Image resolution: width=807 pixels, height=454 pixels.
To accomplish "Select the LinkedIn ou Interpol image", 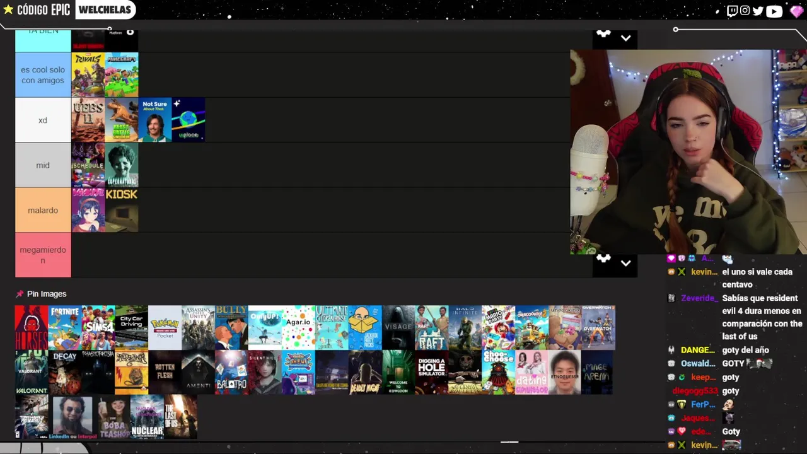I will tap(73, 417).
